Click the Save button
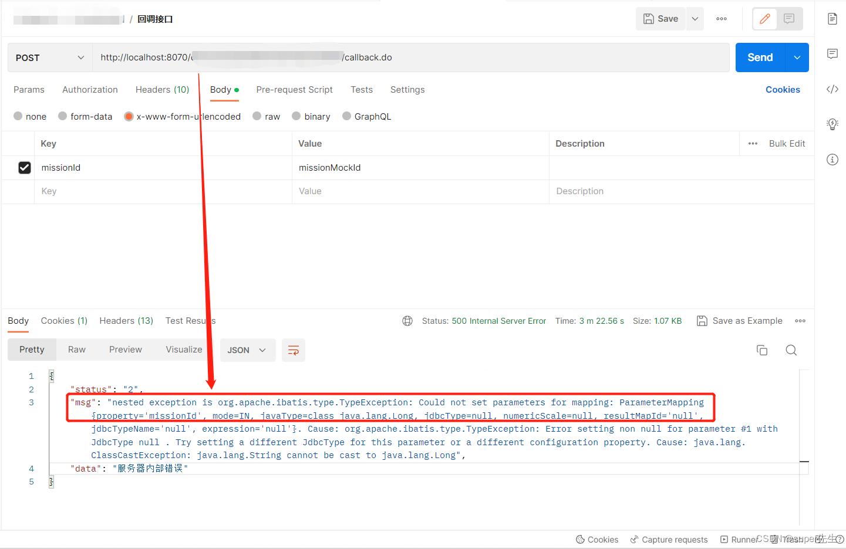Screen dimensions: 846x549 [x=660, y=19]
